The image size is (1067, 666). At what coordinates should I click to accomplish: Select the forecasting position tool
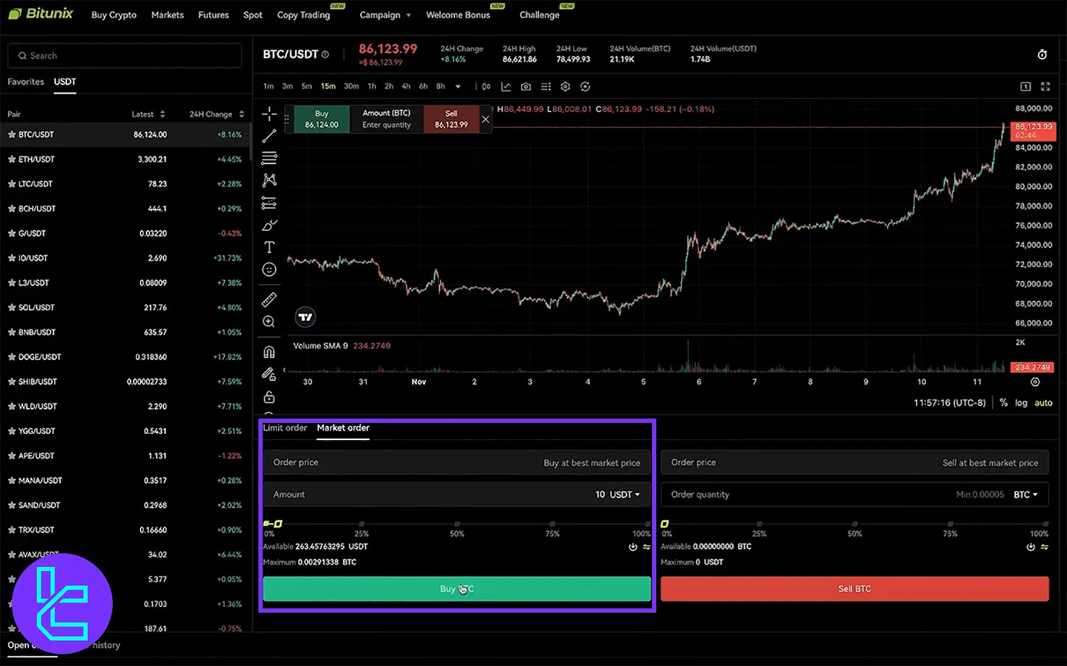coord(269,203)
